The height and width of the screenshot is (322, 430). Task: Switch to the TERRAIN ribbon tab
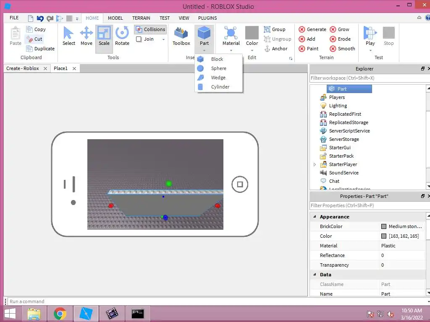[x=141, y=18]
